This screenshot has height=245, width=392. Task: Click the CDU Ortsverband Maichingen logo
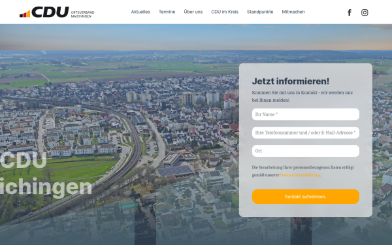point(57,12)
